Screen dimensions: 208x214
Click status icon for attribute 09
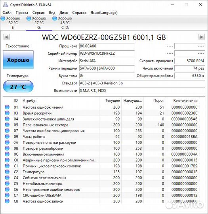coord(7,136)
